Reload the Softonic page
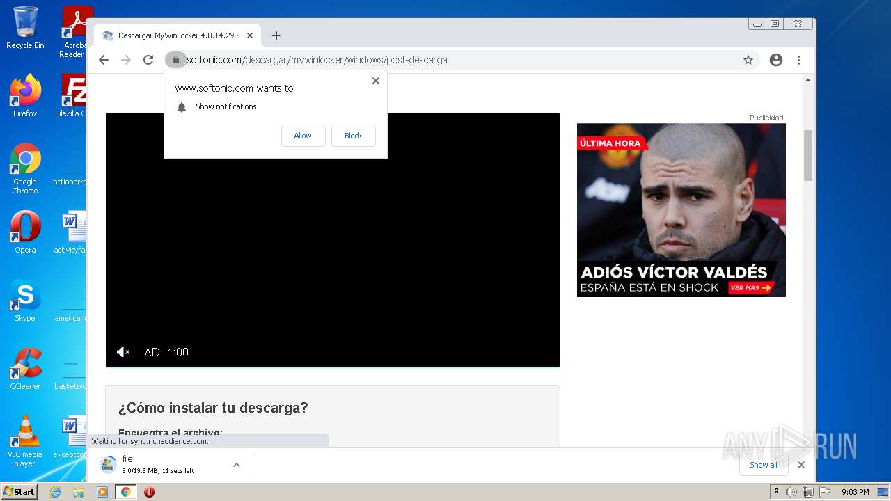 pyautogui.click(x=148, y=60)
